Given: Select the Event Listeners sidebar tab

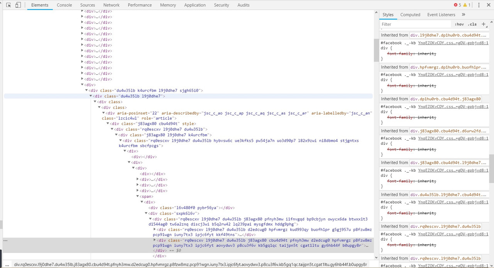Looking at the screenshot, I should pyautogui.click(x=441, y=15).
